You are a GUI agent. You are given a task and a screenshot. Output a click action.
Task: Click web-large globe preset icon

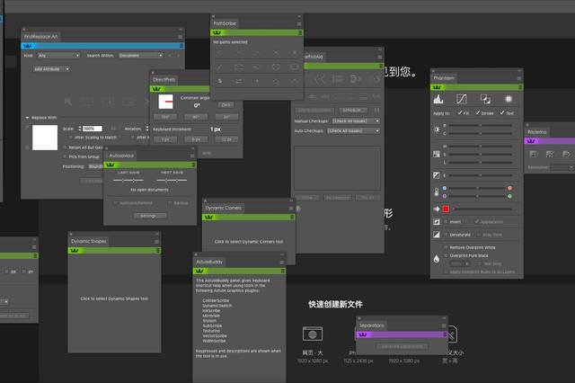[x=313, y=334]
